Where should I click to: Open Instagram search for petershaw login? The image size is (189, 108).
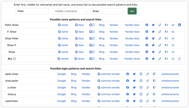[x=141, y=101]
